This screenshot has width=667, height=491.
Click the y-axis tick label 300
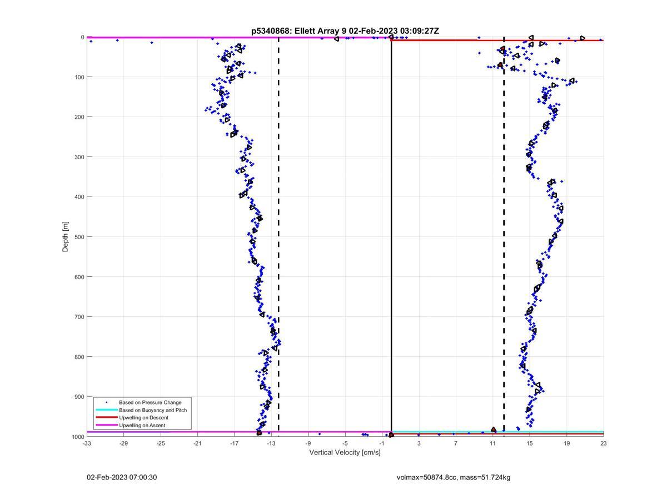(x=78, y=157)
